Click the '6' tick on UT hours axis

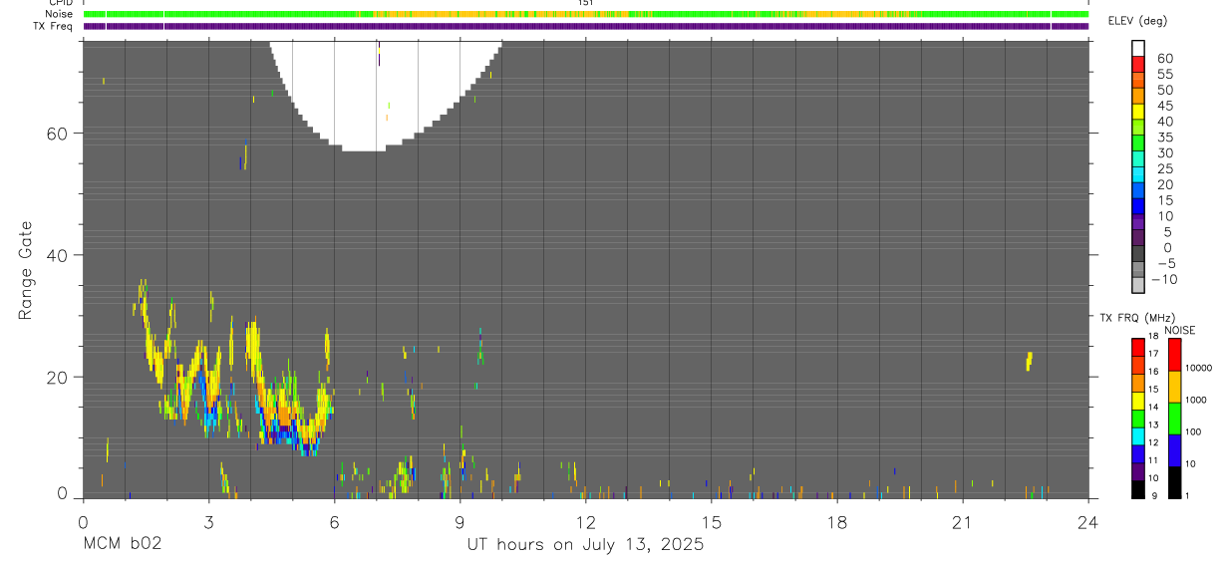334,521
